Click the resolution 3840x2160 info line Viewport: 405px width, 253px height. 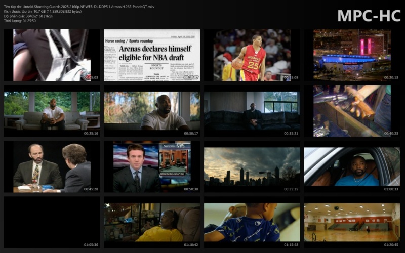pos(28,16)
